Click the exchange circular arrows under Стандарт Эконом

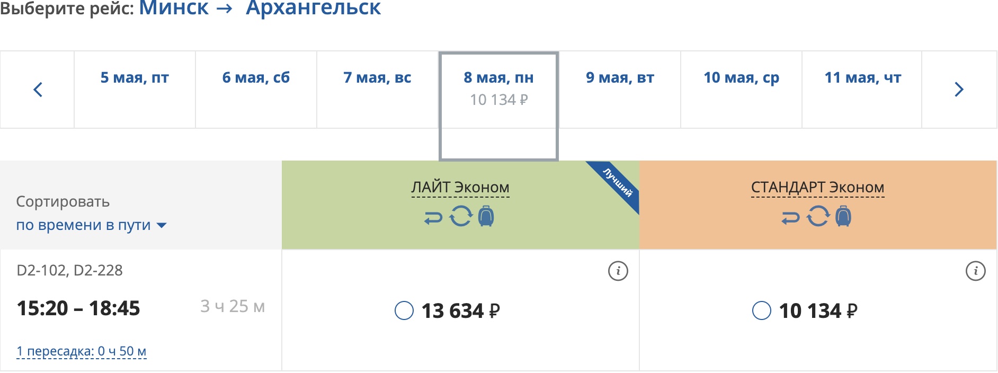point(818,216)
